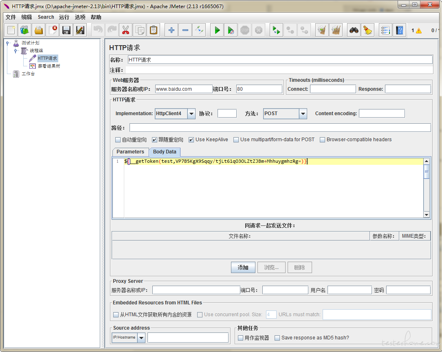Viewport: 442px width, 352px height.
Task: Open the 帮助 menu
Action: click(96, 17)
